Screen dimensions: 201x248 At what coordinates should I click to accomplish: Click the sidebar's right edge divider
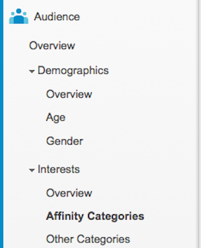[x=199, y=124]
